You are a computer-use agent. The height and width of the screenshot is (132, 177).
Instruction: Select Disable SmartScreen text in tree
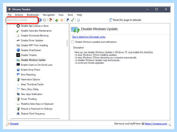click(31, 50)
